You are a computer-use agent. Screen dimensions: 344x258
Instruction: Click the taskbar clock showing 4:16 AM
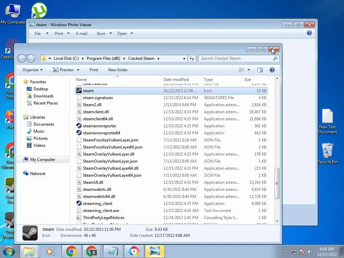pyautogui.click(x=327, y=252)
